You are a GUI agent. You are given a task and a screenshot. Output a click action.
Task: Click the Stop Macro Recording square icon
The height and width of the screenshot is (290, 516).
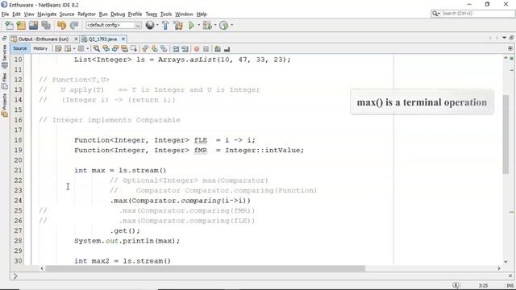[x=206, y=49]
